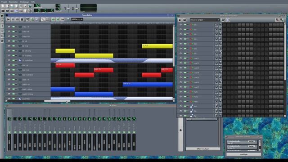
Task: Toggle mute LED of master FX channel 0
Action: tap(9, 132)
